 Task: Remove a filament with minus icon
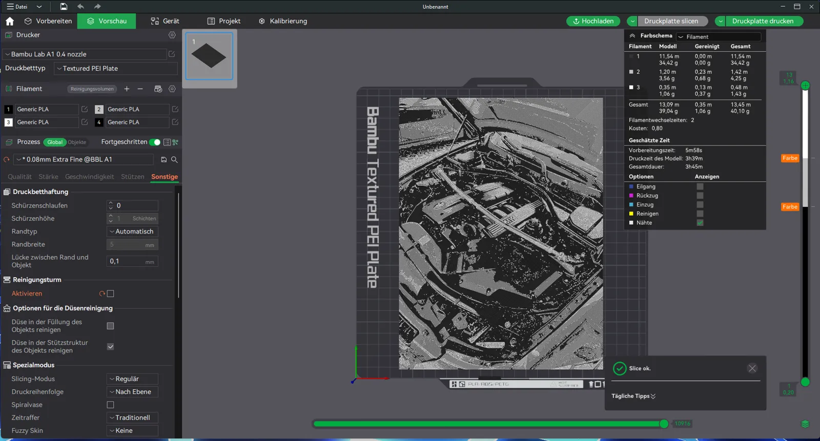(140, 89)
